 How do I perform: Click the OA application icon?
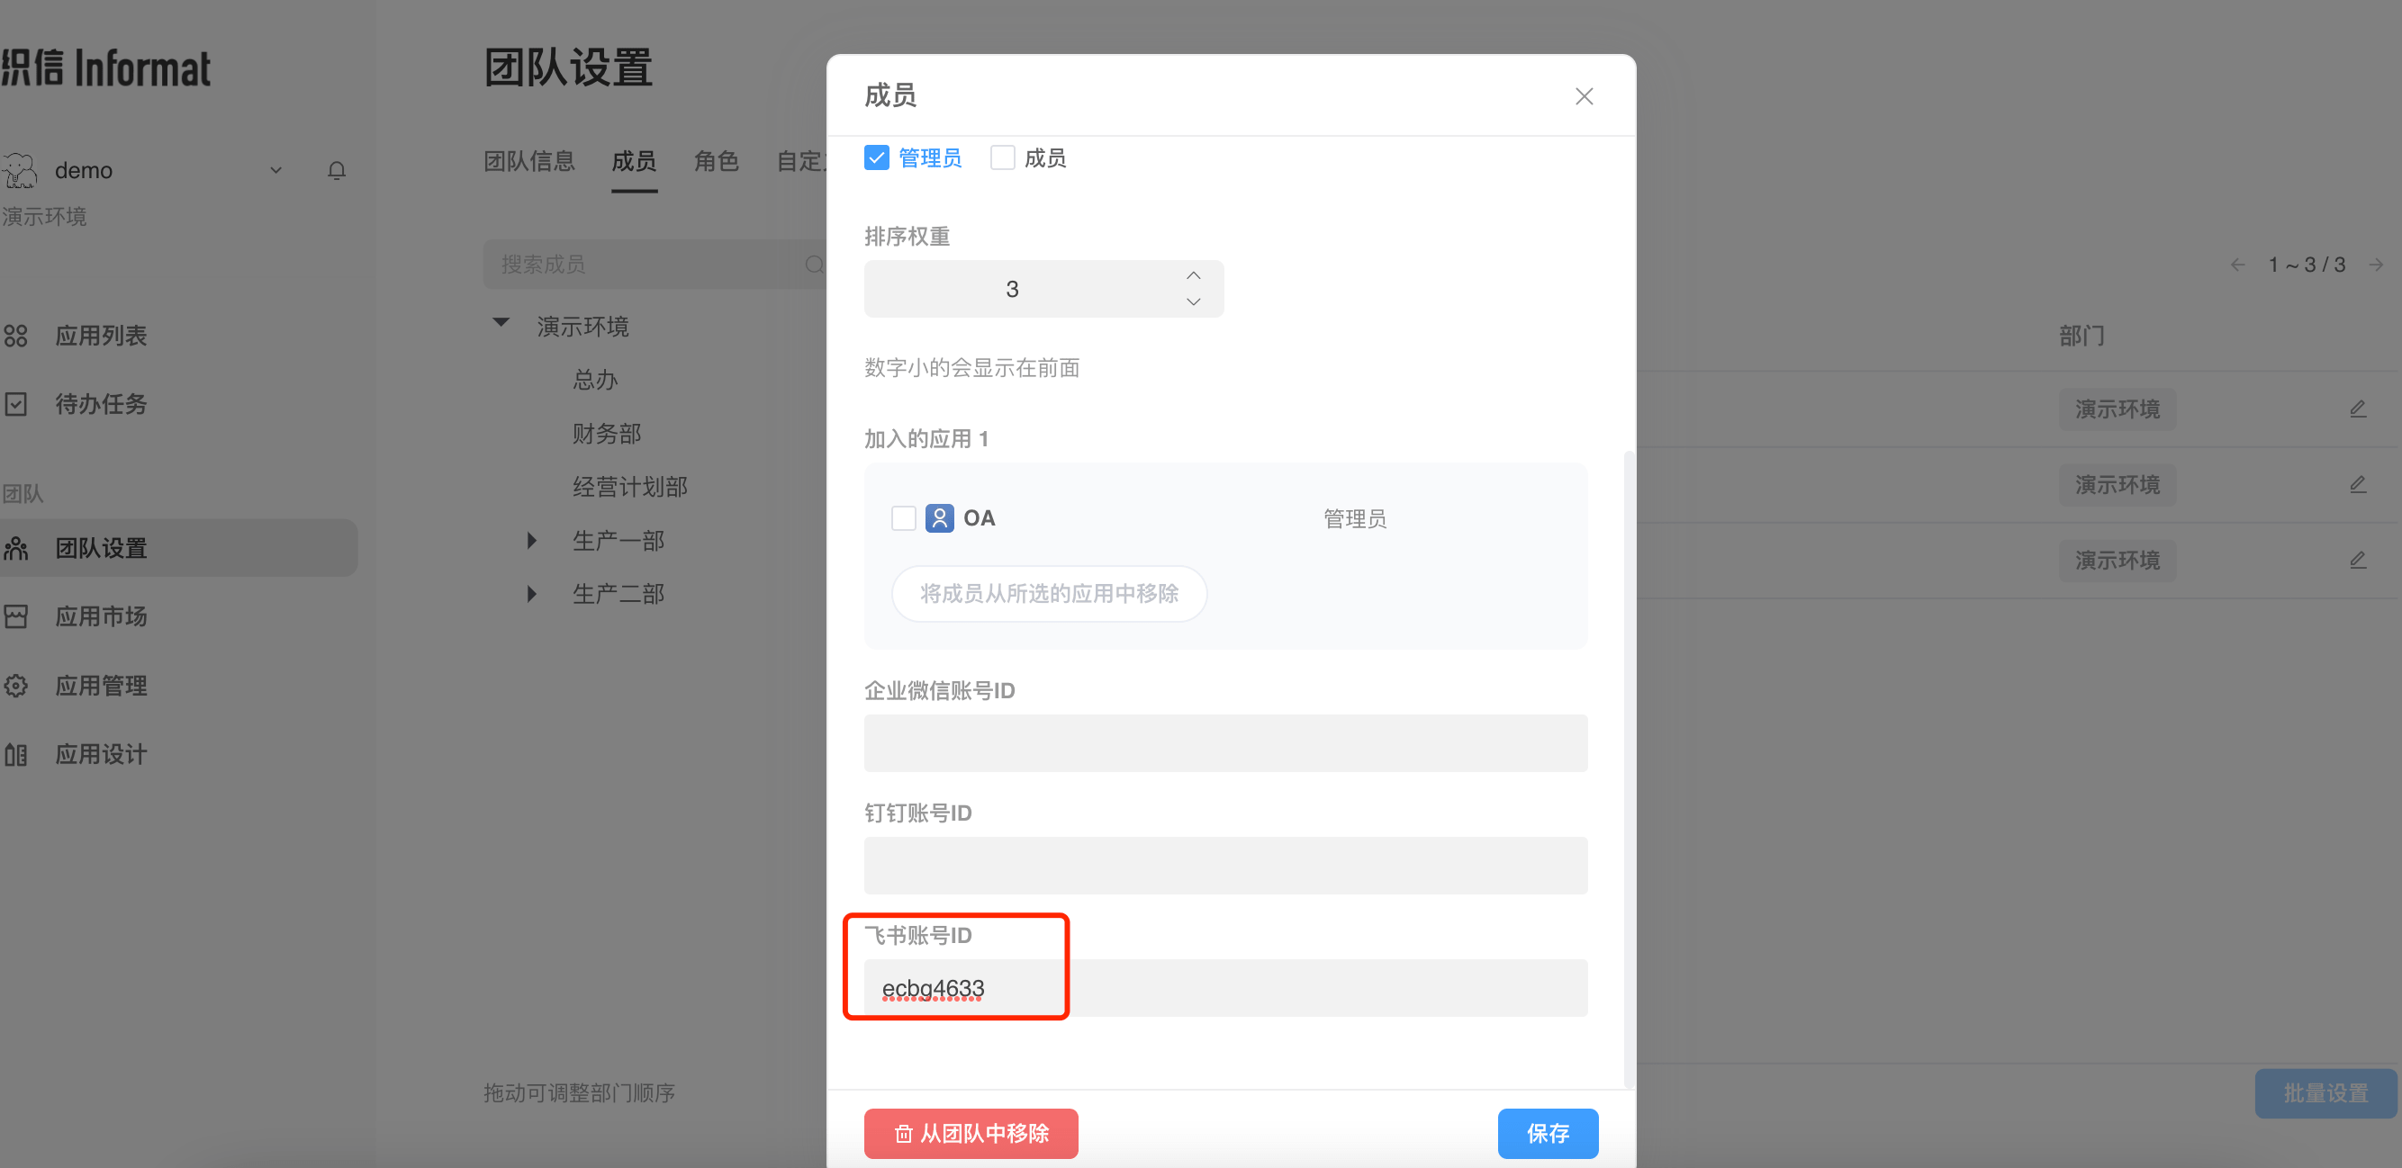click(x=939, y=518)
